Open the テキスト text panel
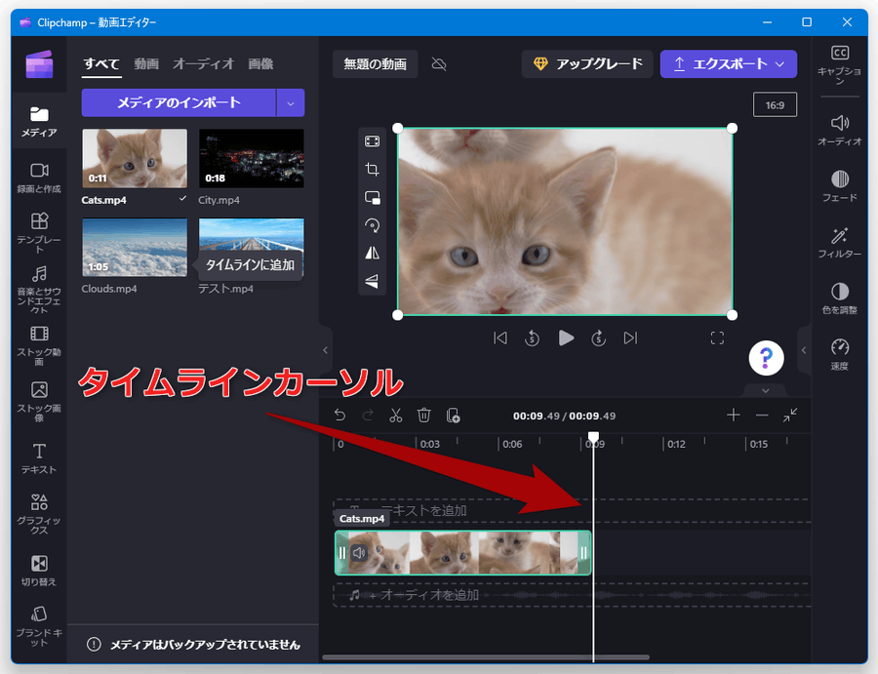878x674 pixels. [x=39, y=457]
